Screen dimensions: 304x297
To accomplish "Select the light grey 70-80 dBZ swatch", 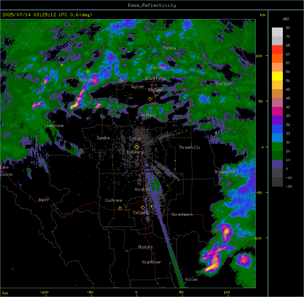I will [x=277, y=32].
